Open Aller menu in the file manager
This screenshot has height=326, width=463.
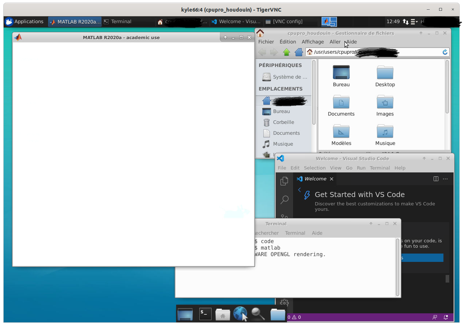[x=335, y=42]
